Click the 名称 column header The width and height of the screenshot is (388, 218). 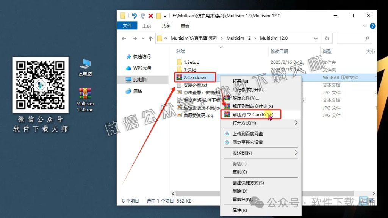180,51
